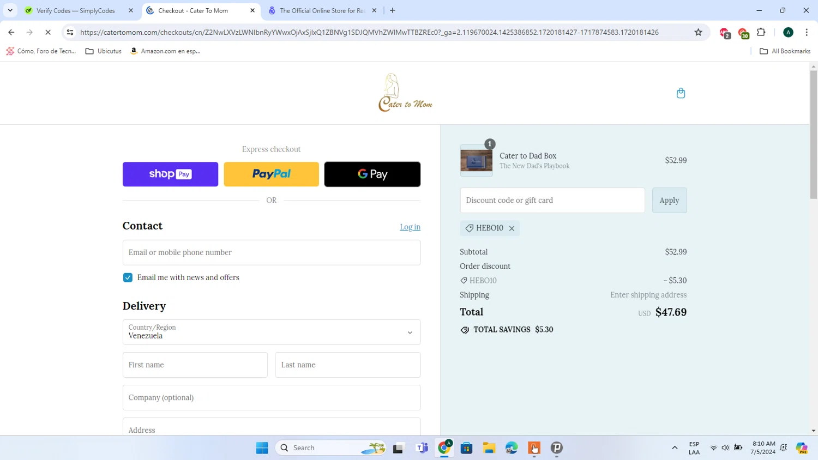Show hidden system tray icons
818x460 pixels.
(675, 448)
